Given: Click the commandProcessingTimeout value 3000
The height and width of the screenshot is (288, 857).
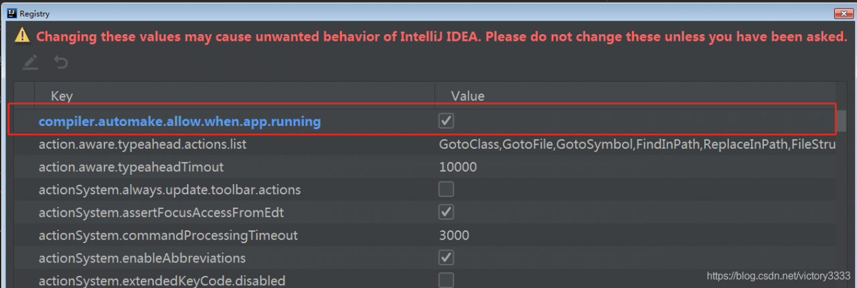Looking at the screenshot, I should 454,235.
